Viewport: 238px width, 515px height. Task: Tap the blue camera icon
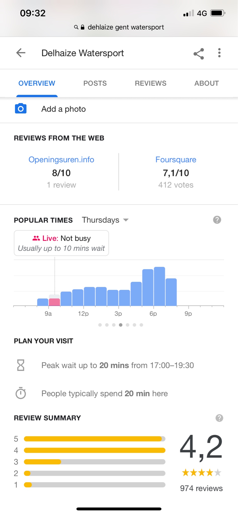21,109
